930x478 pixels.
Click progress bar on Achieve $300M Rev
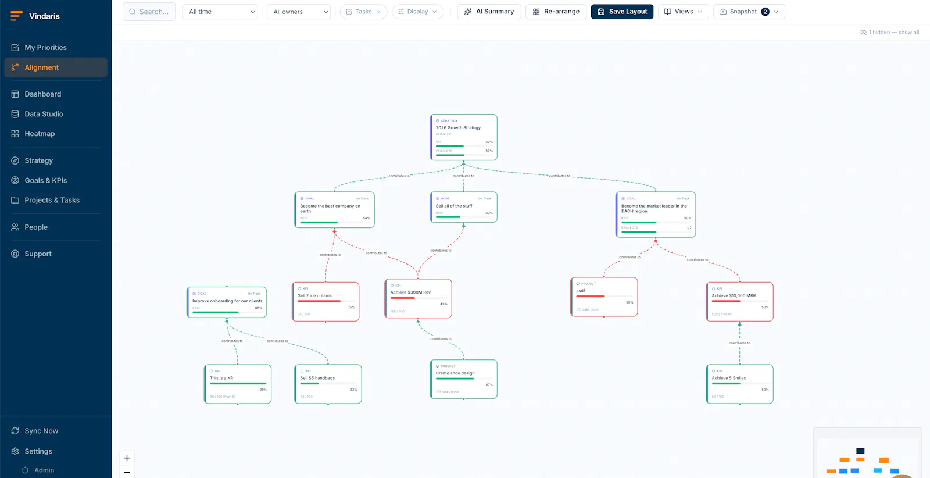(419, 298)
